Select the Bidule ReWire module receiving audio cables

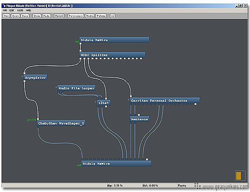pyautogui.click(x=116, y=164)
